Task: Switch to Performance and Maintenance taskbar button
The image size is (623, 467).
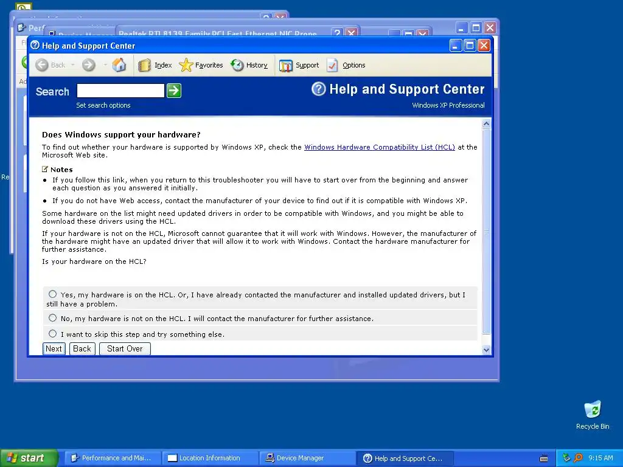Action: [x=113, y=458]
